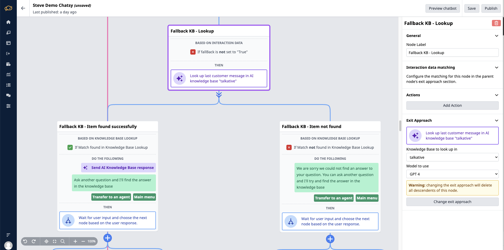This screenshot has width=504, height=250.
Task: Click the red X beside Match not found
Action: (289, 147)
